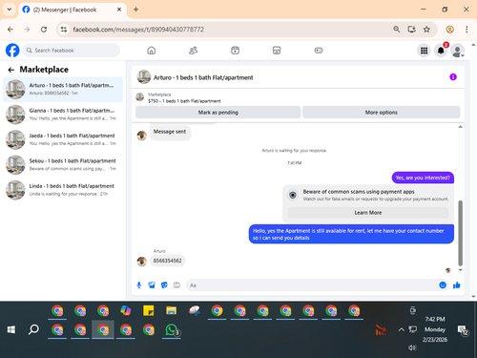This screenshot has height=358, width=477.
Task: Open File Explorer from taskbar
Action: (171, 310)
